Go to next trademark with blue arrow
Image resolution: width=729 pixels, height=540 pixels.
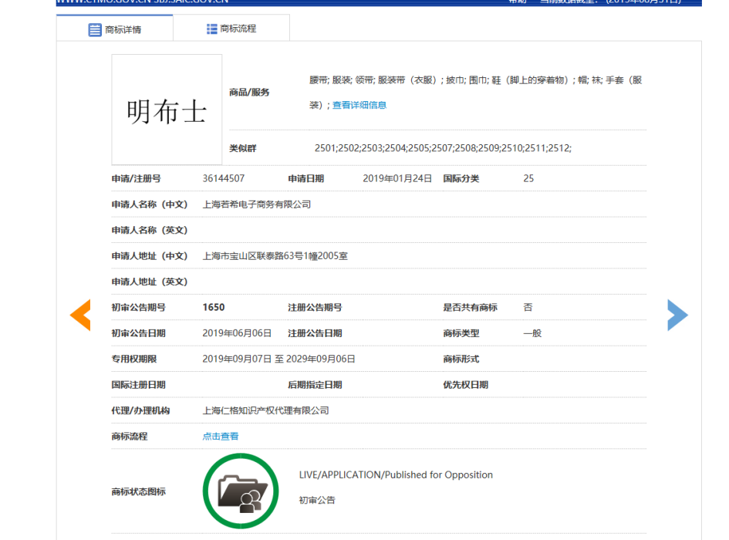tap(677, 315)
